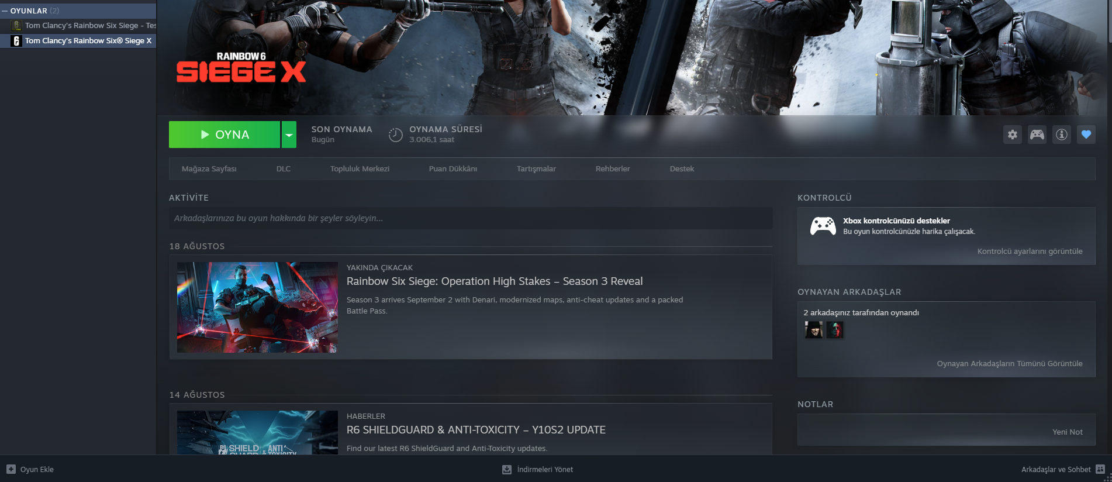Collapse the OYUNLAR category
Screen dimensions: 1112x482
click(5, 11)
